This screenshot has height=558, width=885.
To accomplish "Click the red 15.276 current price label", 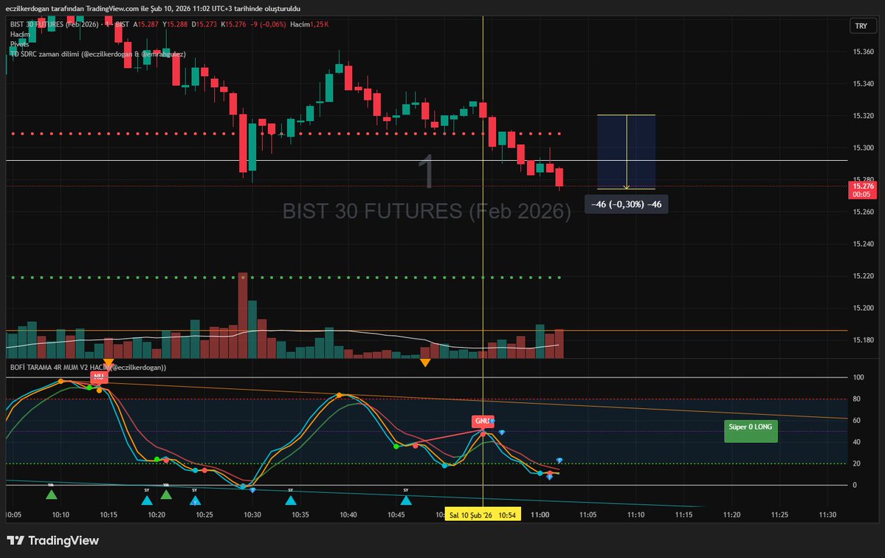I will click(862, 190).
